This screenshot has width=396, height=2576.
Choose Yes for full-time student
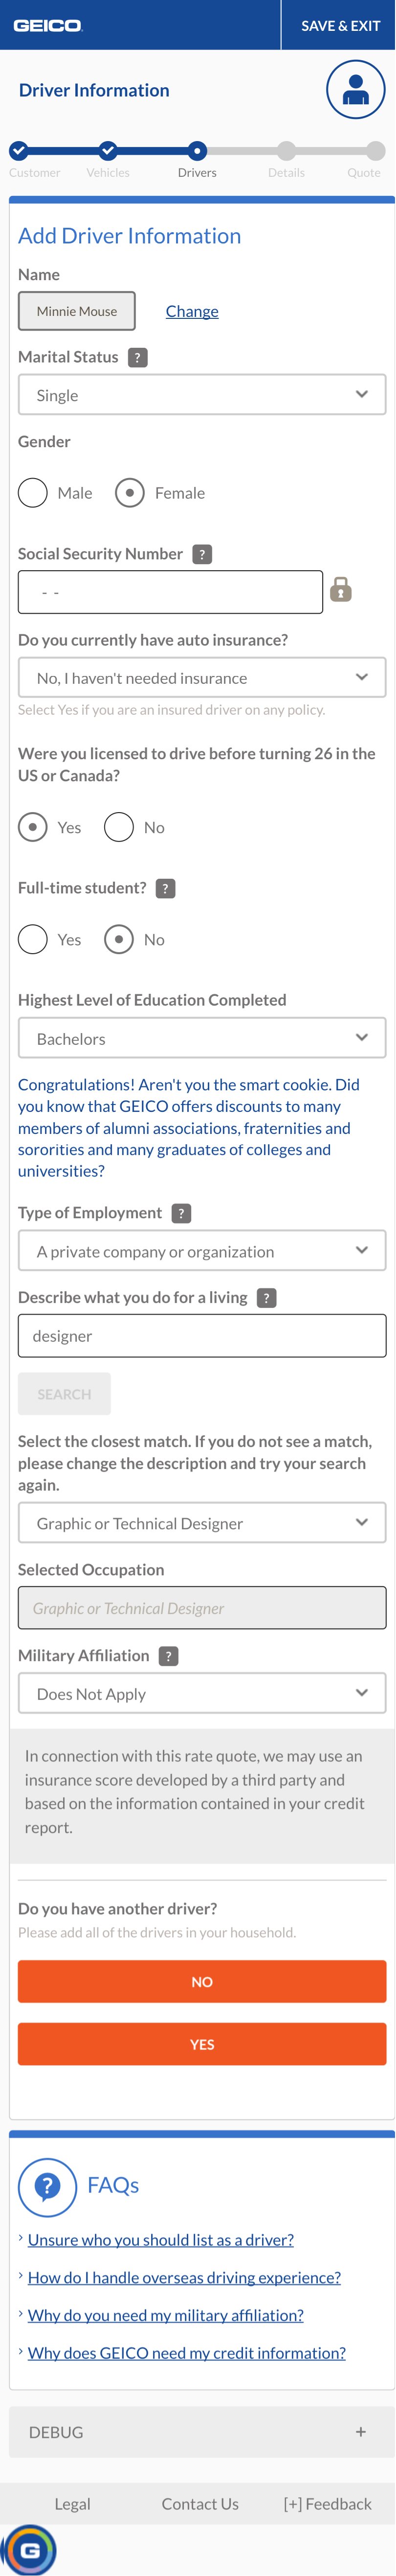(x=33, y=939)
